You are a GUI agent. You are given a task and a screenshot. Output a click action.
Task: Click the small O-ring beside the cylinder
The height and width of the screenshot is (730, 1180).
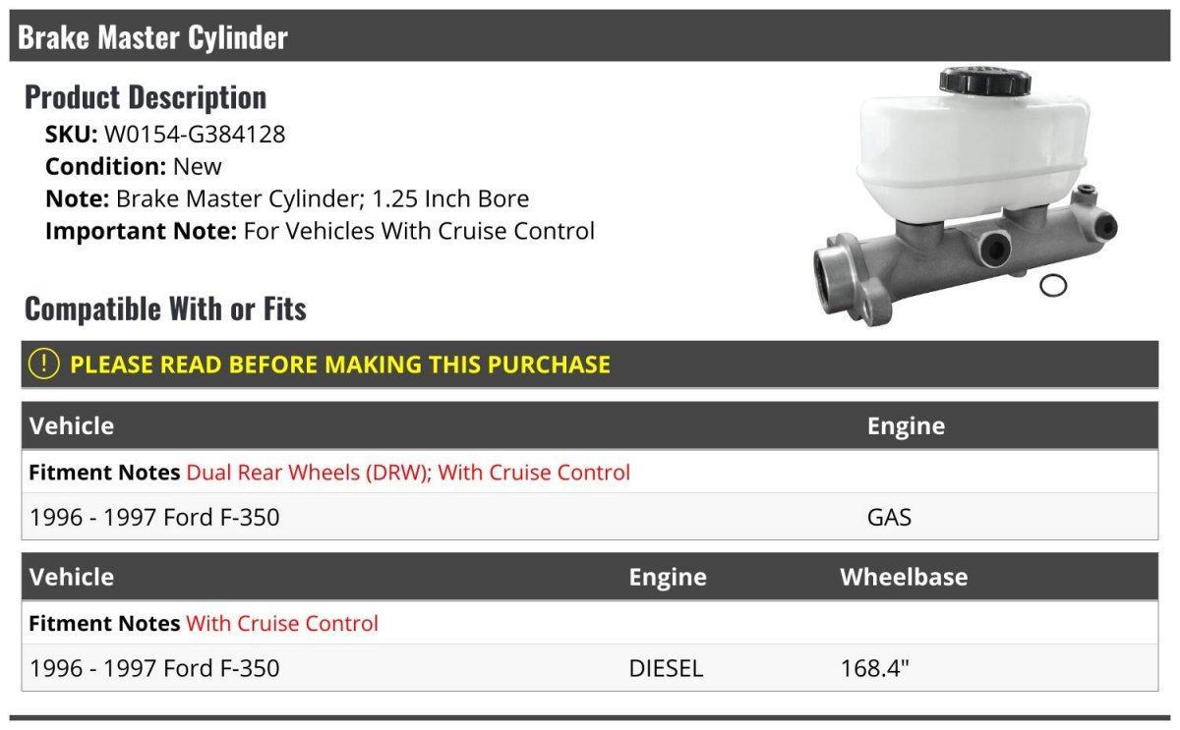(x=1053, y=286)
